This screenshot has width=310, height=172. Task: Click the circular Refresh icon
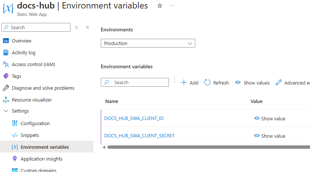coord(207,82)
